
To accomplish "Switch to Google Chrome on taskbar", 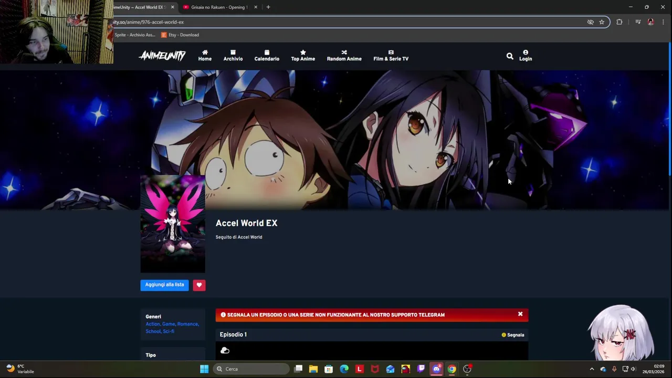I will [451, 369].
